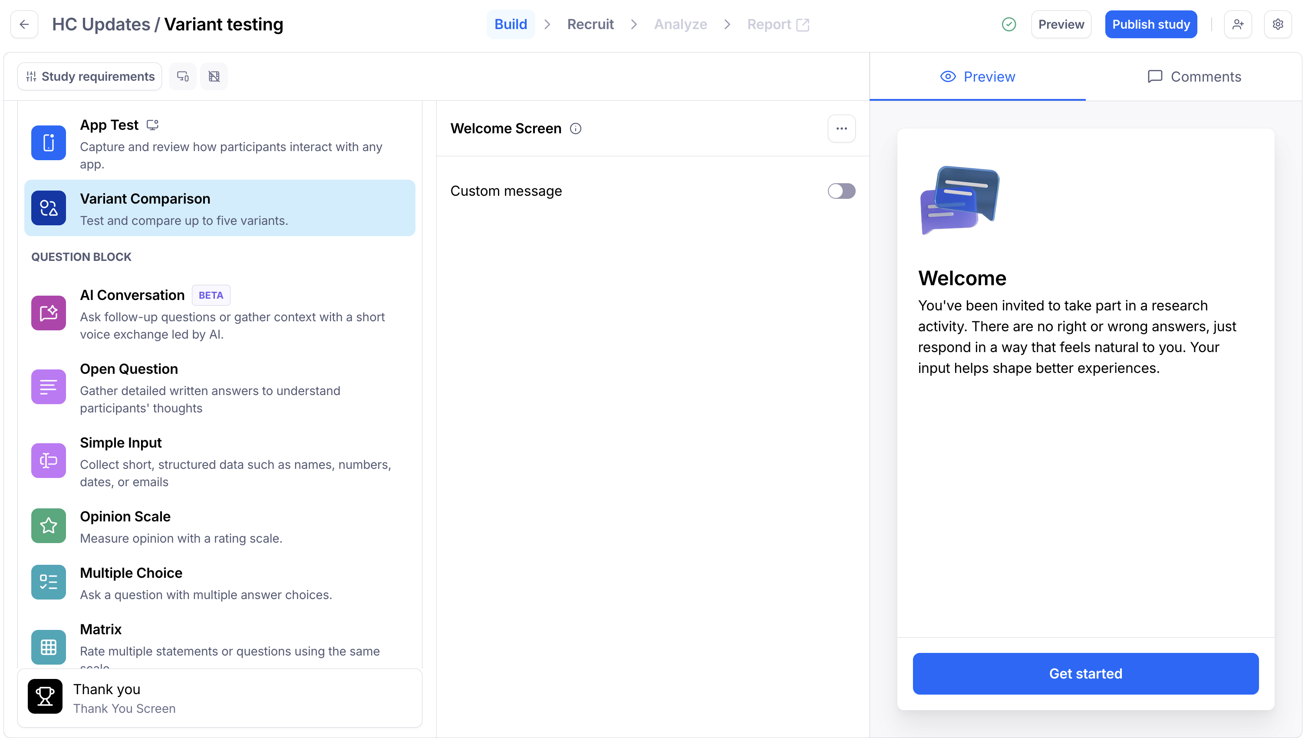The height and width of the screenshot is (738, 1305).
Task: Open the Report step
Action: pyautogui.click(x=778, y=24)
